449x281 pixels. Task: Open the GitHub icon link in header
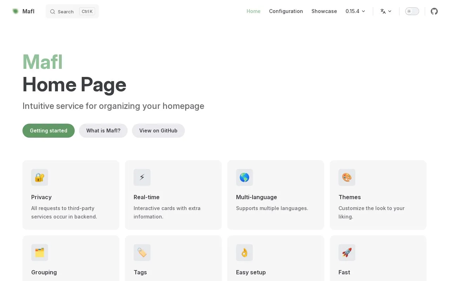(434, 11)
